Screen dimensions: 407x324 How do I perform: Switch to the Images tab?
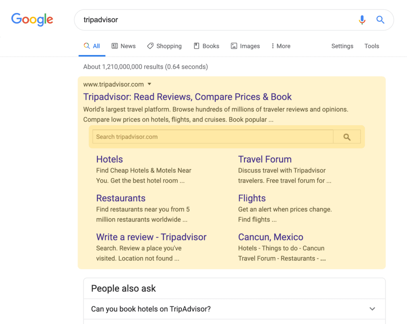pos(245,46)
